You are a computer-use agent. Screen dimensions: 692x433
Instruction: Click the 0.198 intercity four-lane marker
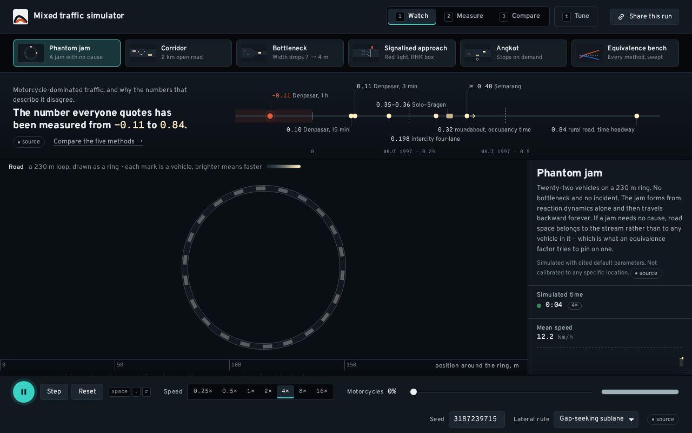[x=389, y=116]
